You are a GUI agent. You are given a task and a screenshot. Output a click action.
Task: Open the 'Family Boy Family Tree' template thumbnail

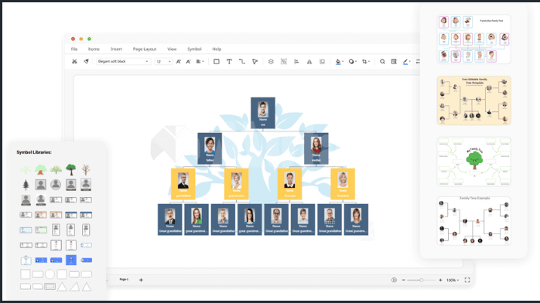(x=474, y=39)
